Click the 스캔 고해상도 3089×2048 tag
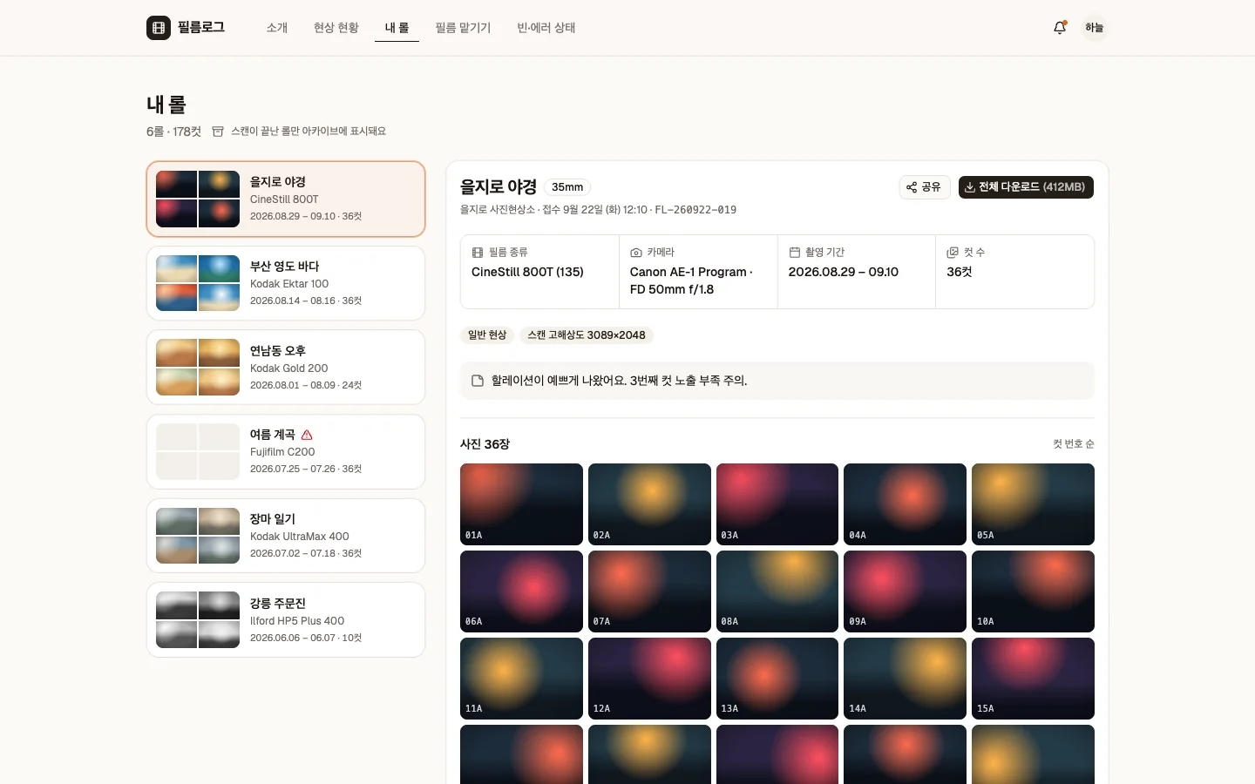The image size is (1255, 784). pos(587,335)
